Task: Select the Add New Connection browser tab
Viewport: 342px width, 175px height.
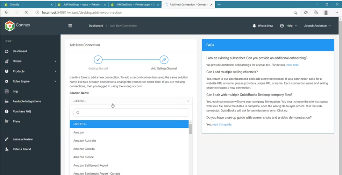Action: [188, 5]
